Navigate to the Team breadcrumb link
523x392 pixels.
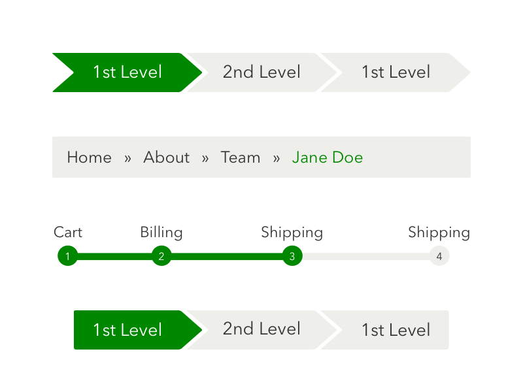pos(241,157)
